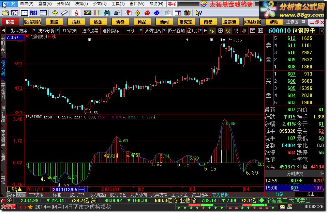Click the 研究室 button
Viewport: 328px width, 213px height.
click(x=186, y=22)
